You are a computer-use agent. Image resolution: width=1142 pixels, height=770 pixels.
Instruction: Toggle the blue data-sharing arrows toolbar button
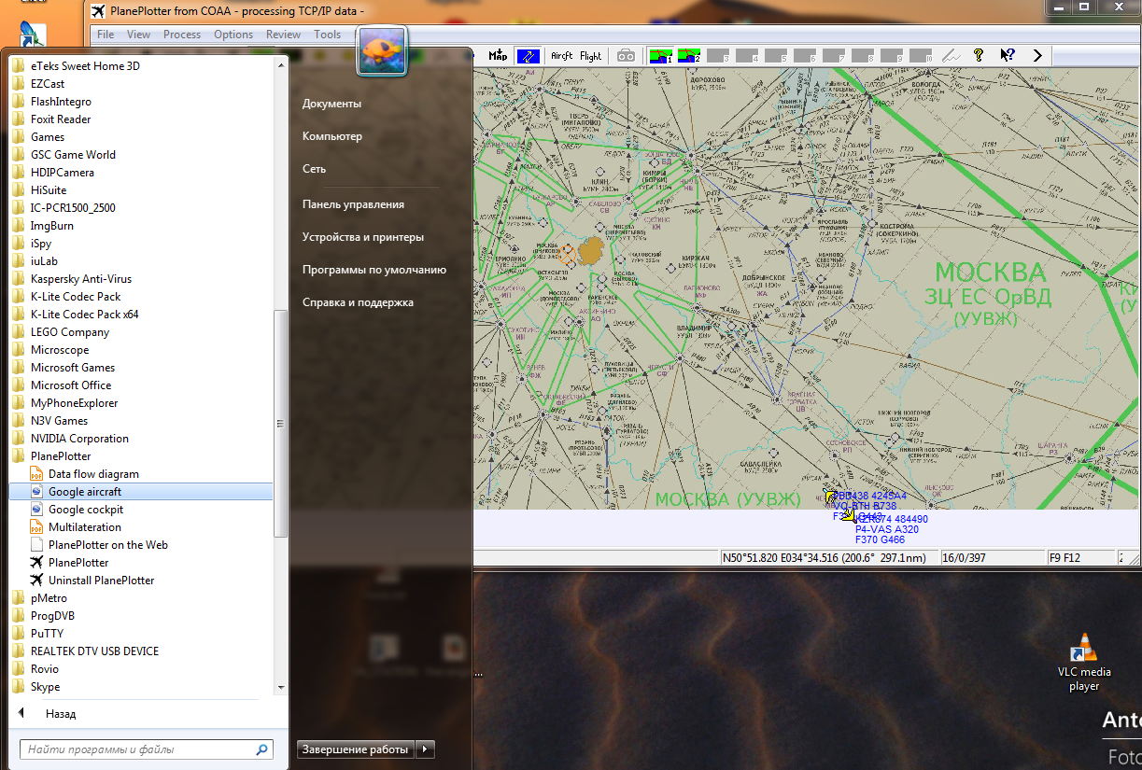pos(529,56)
